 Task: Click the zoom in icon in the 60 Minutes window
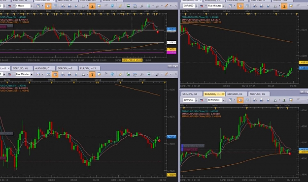click(255, 100)
